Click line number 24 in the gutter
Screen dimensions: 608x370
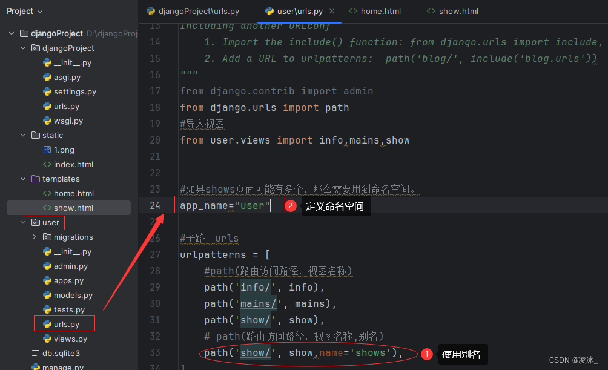pyautogui.click(x=155, y=205)
